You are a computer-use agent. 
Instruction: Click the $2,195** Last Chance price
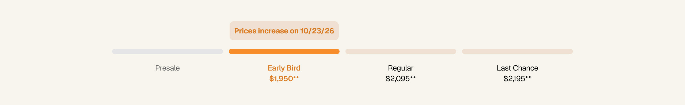click(517, 78)
